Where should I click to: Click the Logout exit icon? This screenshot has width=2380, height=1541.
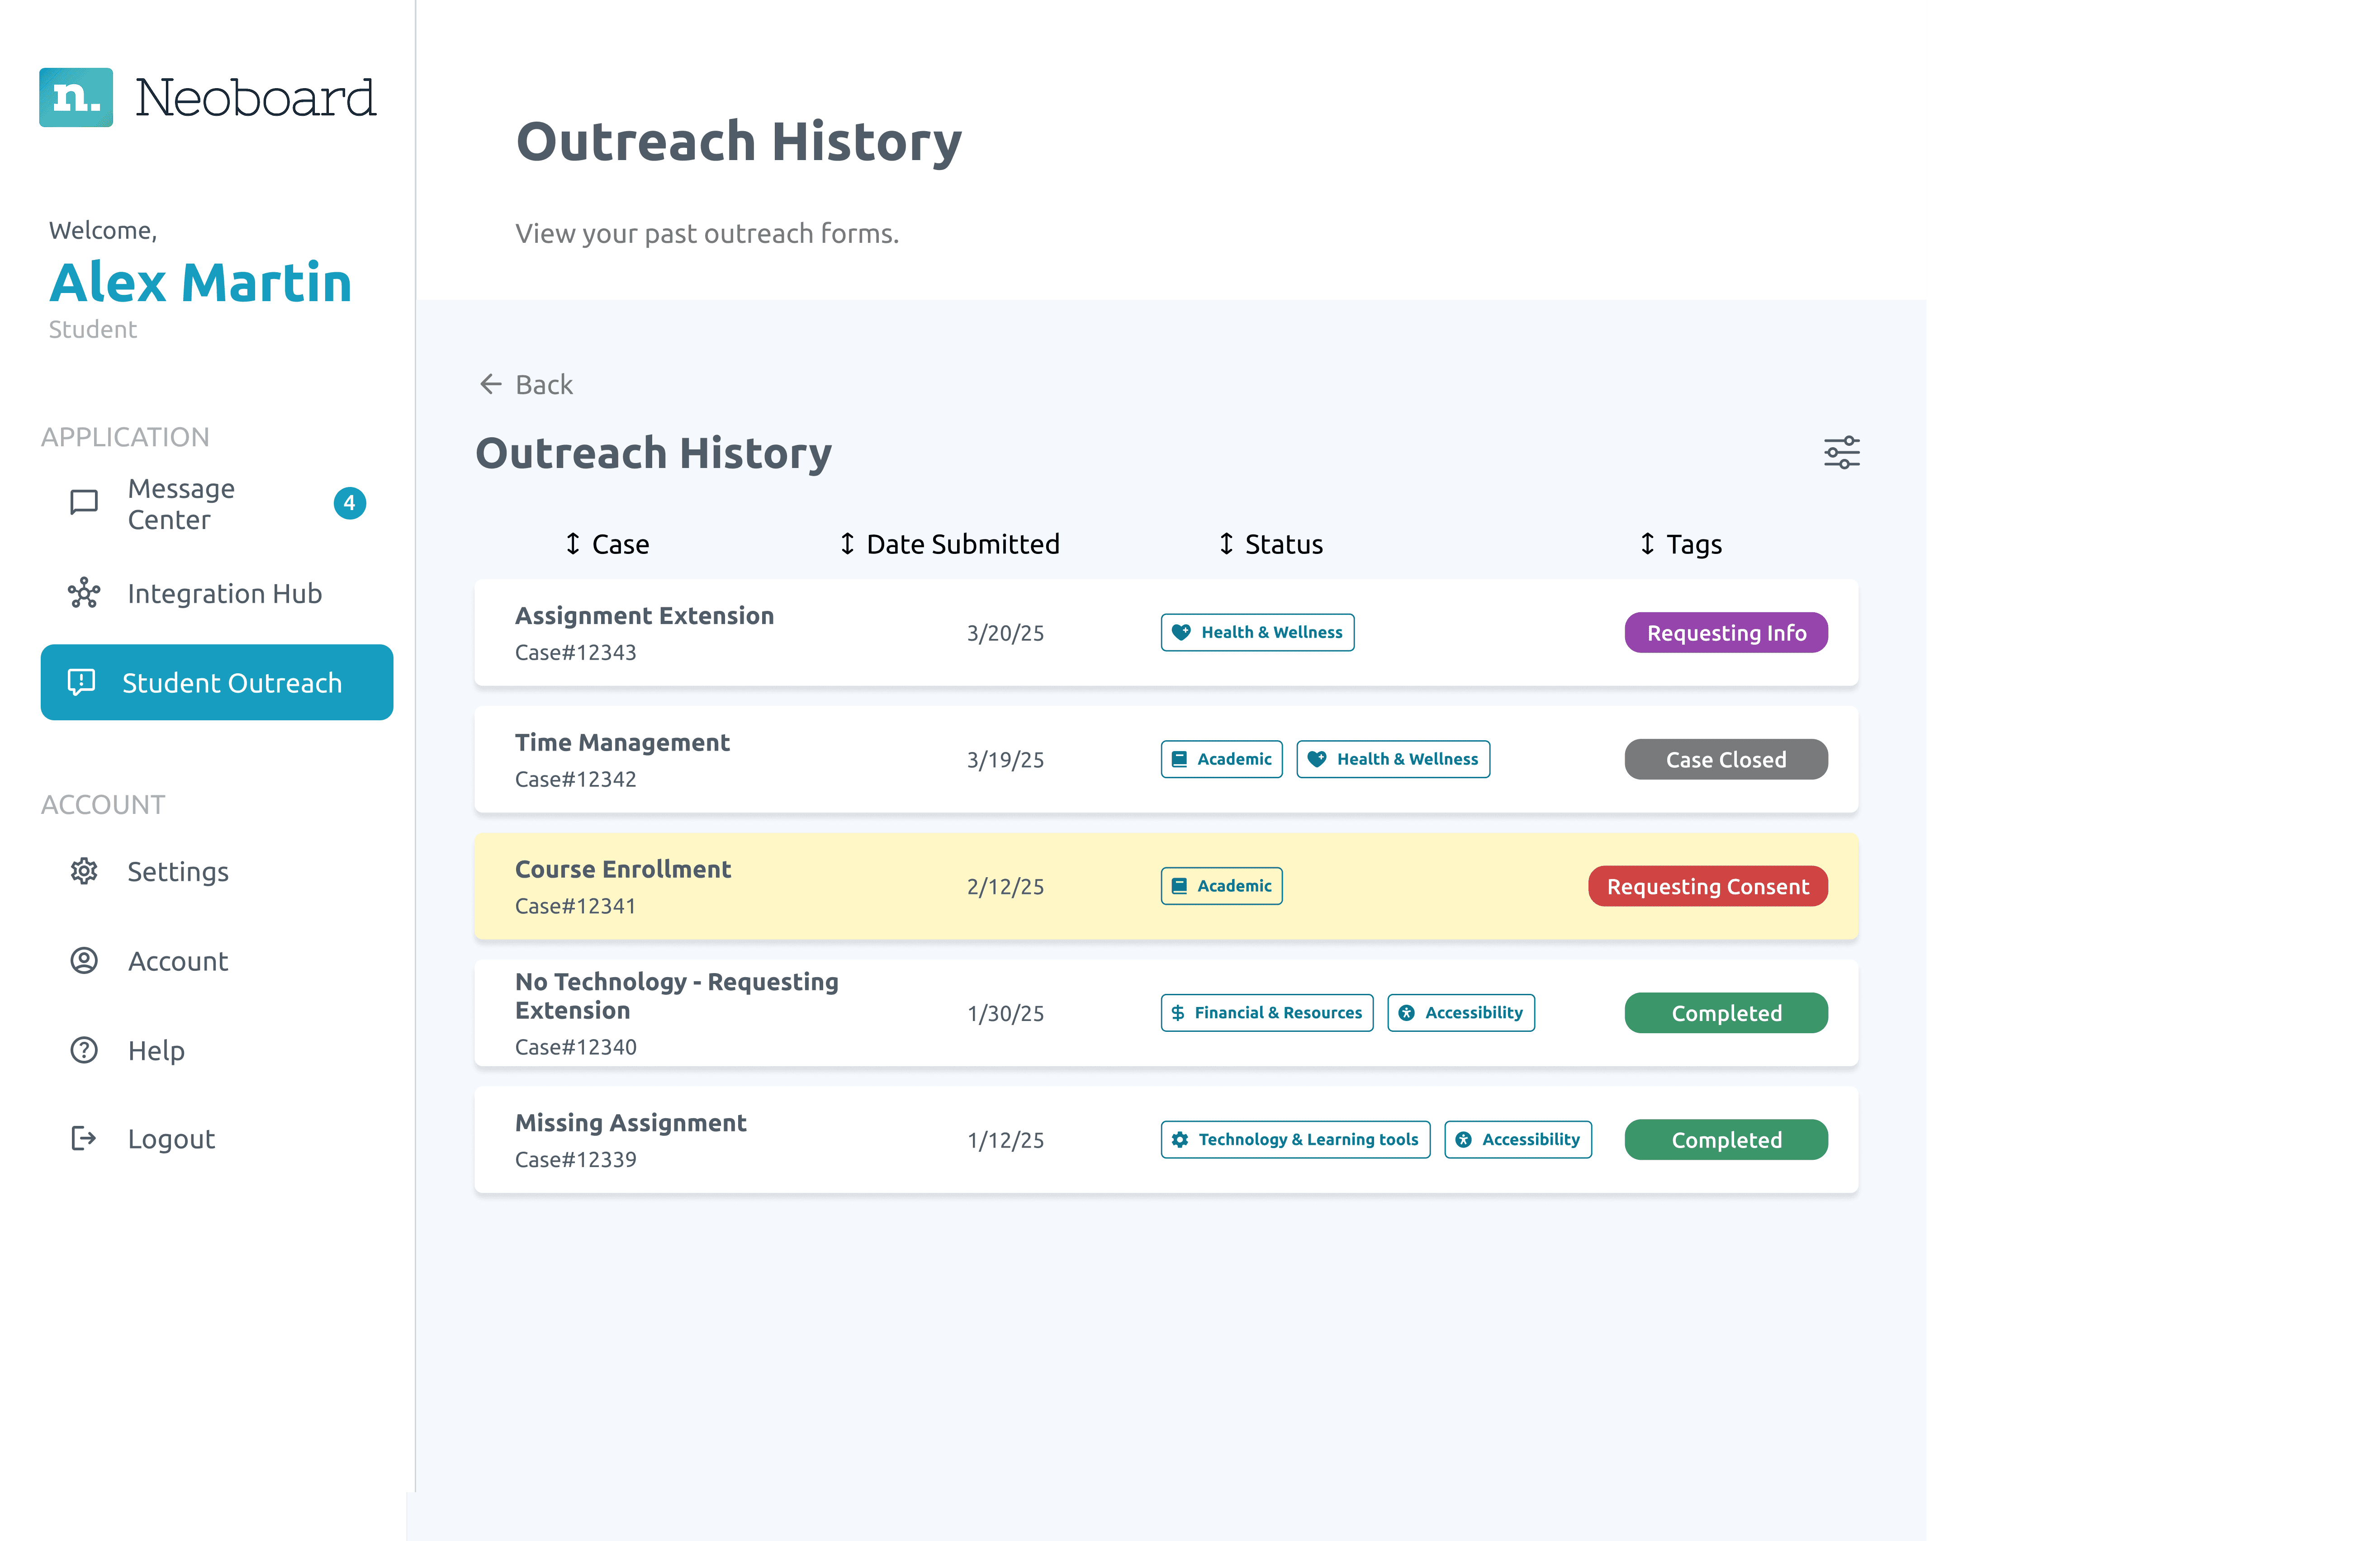(x=84, y=1139)
